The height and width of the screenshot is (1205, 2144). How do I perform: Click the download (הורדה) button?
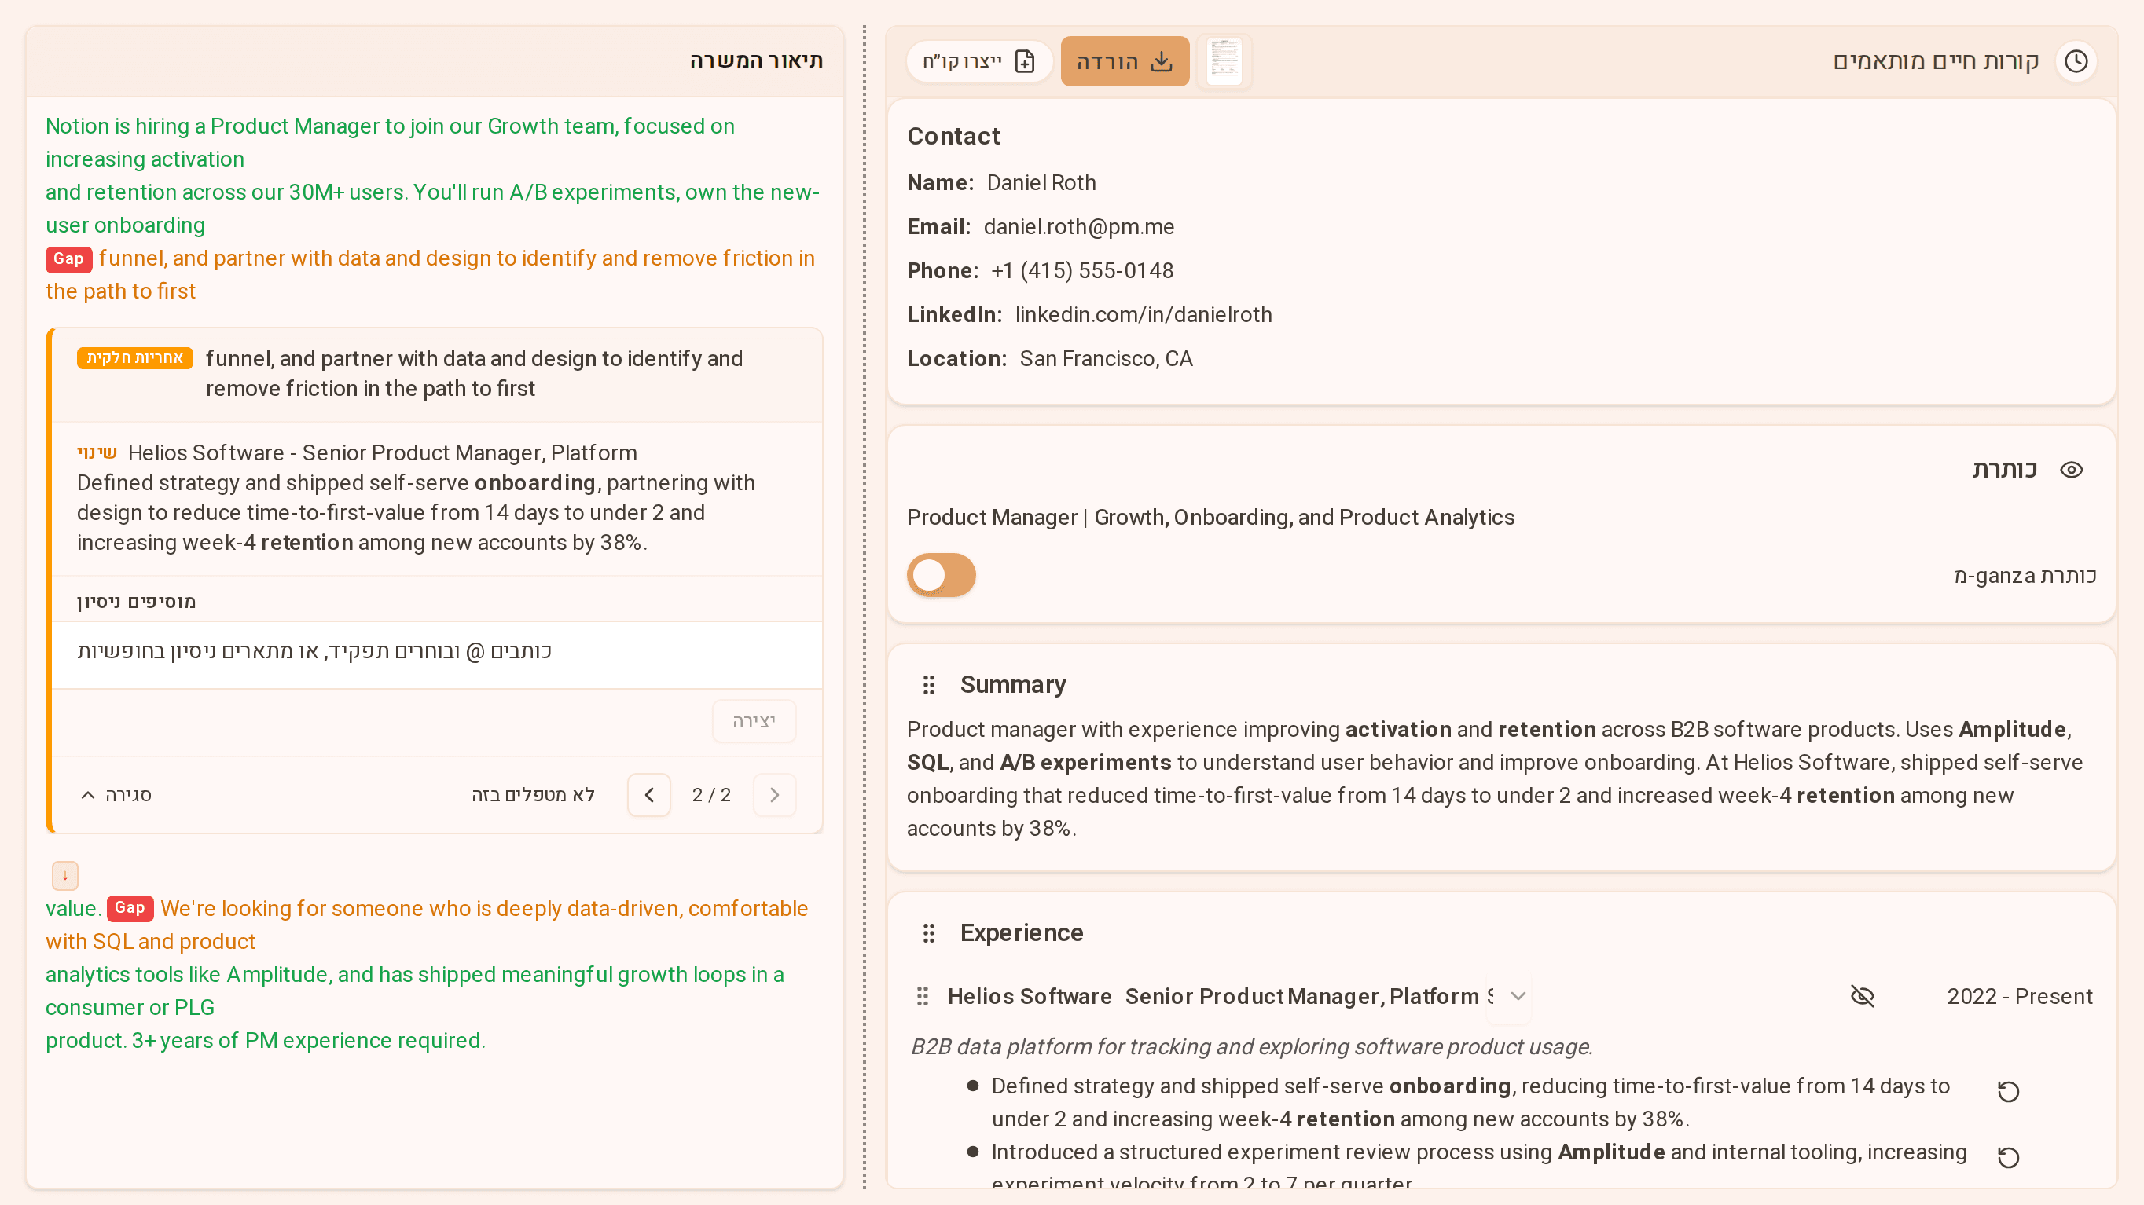[x=1125, y=61]
